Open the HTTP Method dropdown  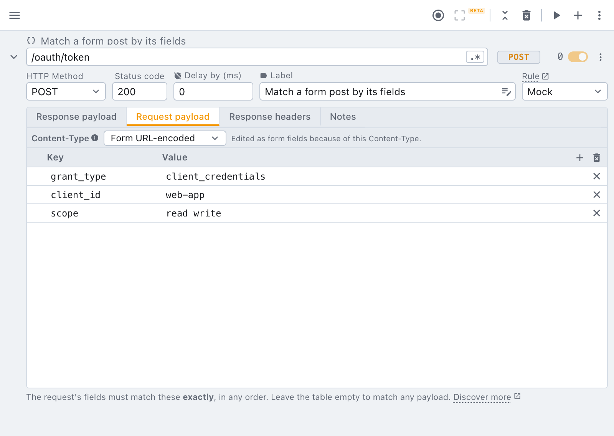(x=66, y=92)
